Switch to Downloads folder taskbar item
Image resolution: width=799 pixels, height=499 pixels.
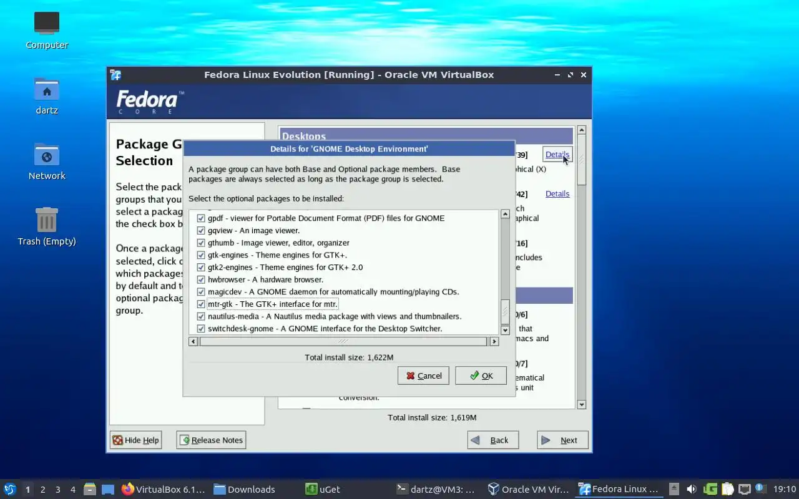(x=244, y=489)
